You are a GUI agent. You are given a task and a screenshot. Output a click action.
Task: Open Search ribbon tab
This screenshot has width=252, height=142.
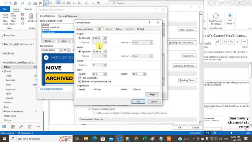[x=28, y=9]
